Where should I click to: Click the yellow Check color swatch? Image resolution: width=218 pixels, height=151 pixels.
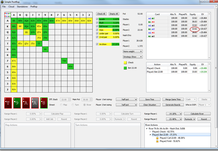(125, 62)
